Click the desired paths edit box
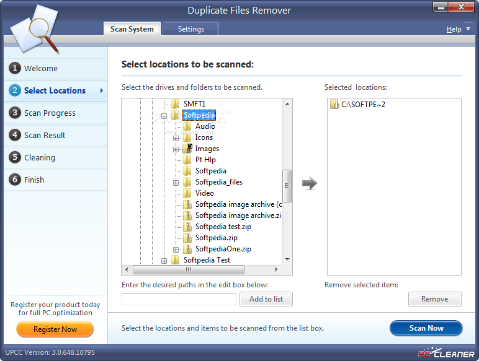Image resolution: width=479 pixels, height=361 pixels. [x=179, y=299]
